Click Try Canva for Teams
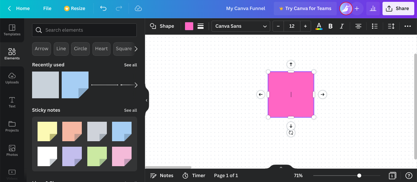This screenshot has width=417, height=182. coord(305,8)
